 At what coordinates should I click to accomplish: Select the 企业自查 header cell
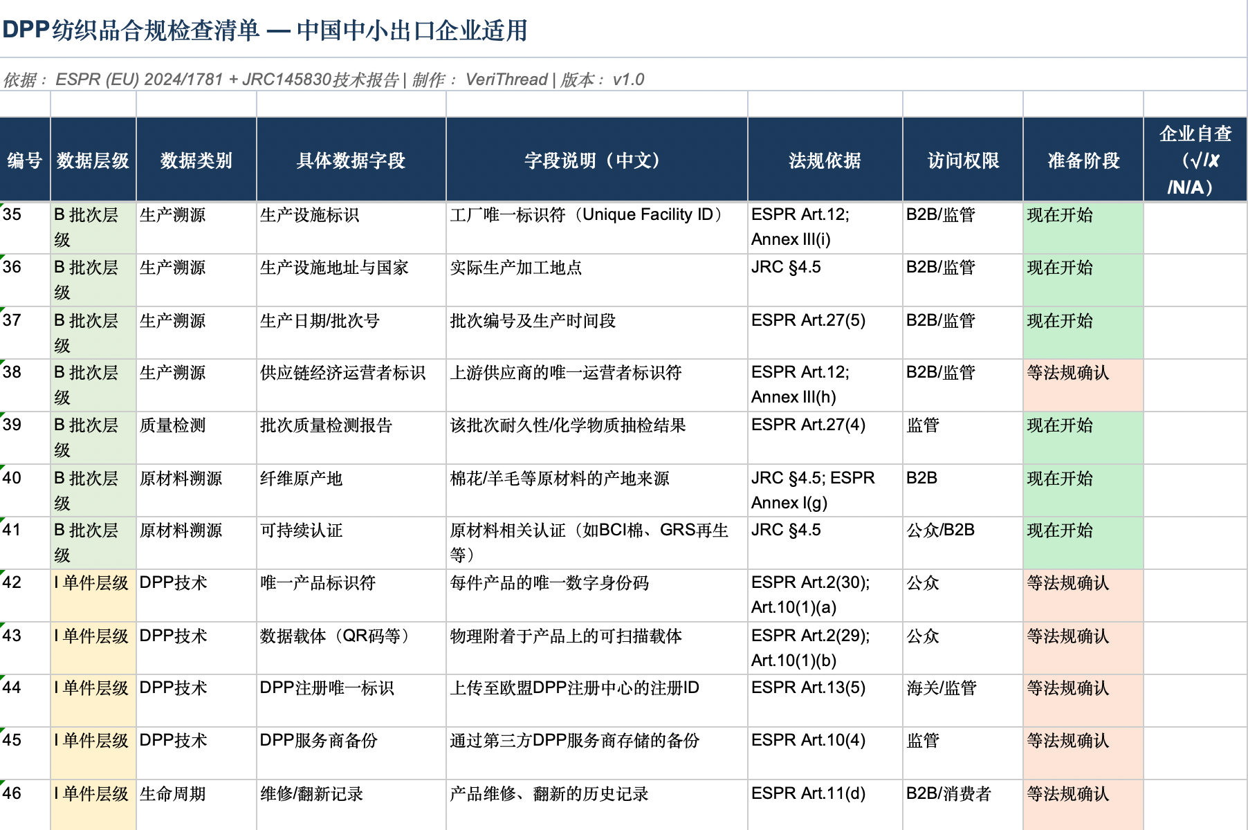(1195, 160)
